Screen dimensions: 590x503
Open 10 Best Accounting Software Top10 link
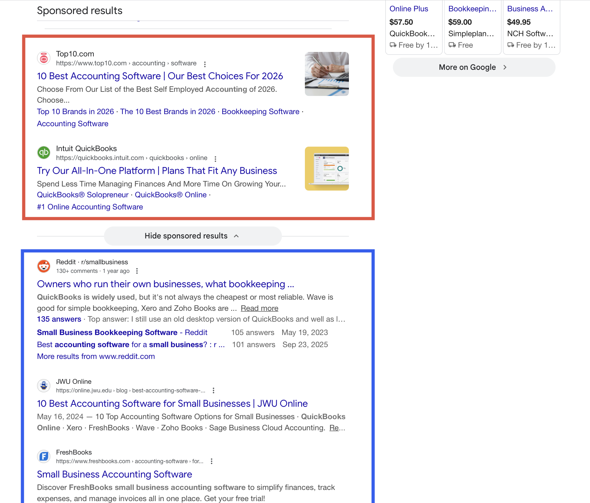click(x=160, y=76)
